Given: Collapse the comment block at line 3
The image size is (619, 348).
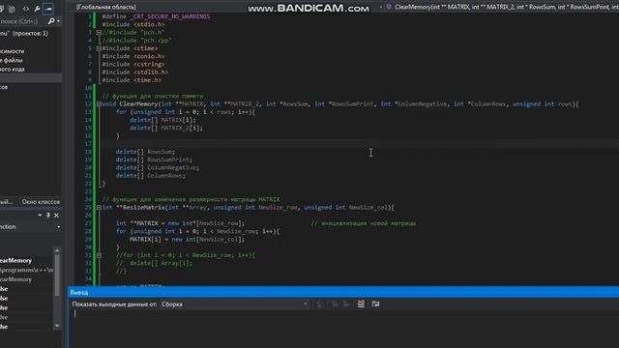Looking at the screenshot, I should (99, 32).
